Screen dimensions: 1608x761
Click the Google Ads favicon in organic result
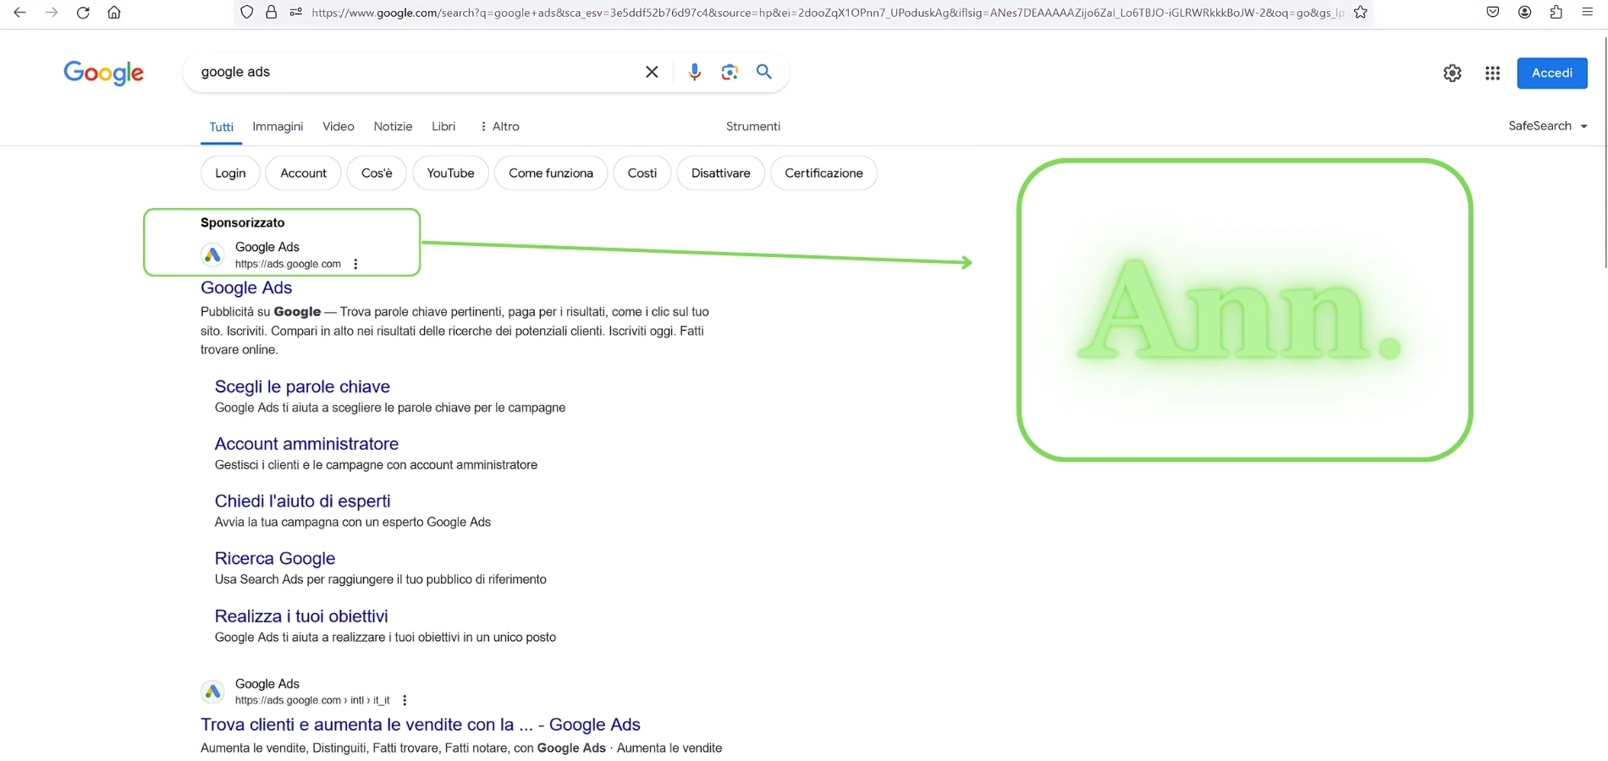(x=212, y=692)
